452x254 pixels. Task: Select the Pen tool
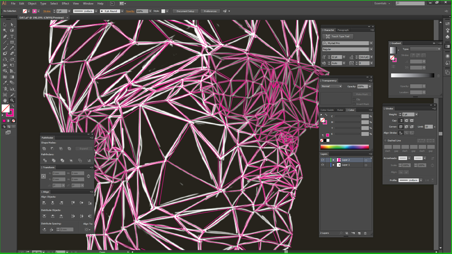5,36
